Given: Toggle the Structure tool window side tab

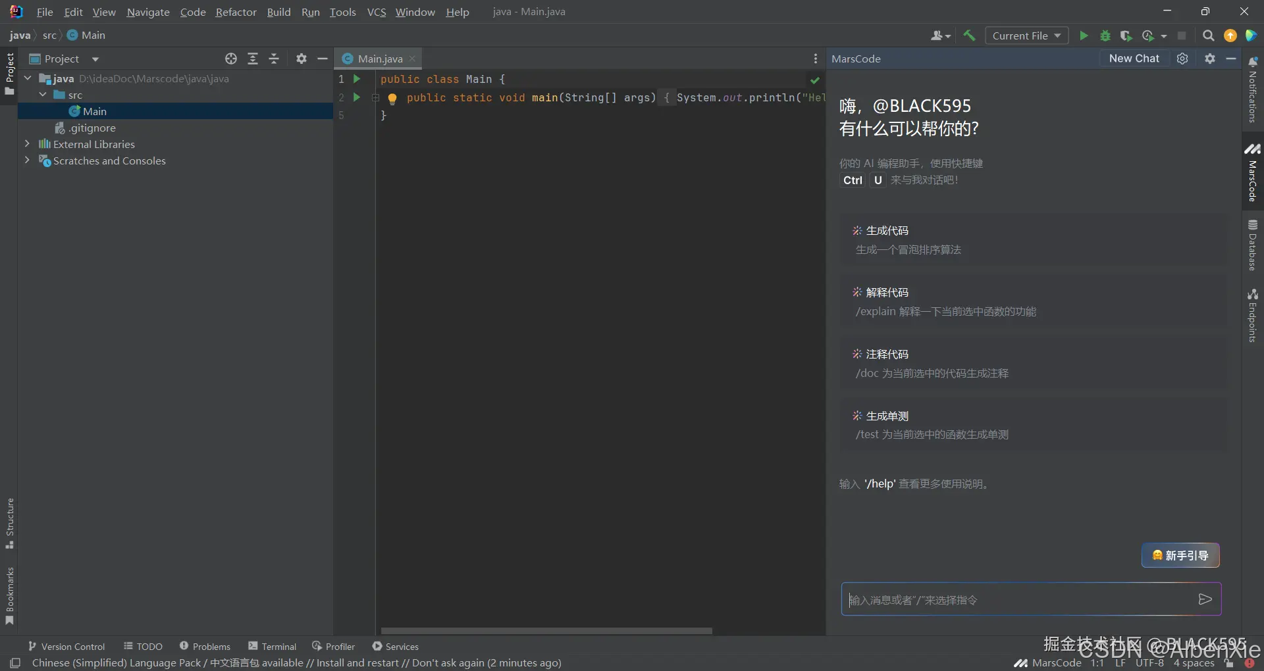Looking at the screenshot, I should point(9,523).
